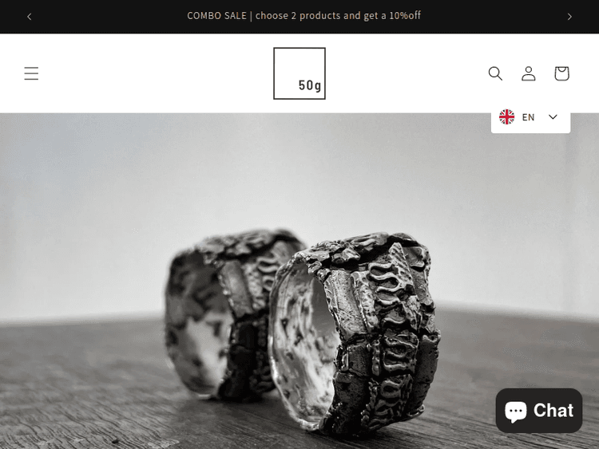The image size is (599, 449).
Task: Click the 50g store logo
Action: [x=299, y=73]
